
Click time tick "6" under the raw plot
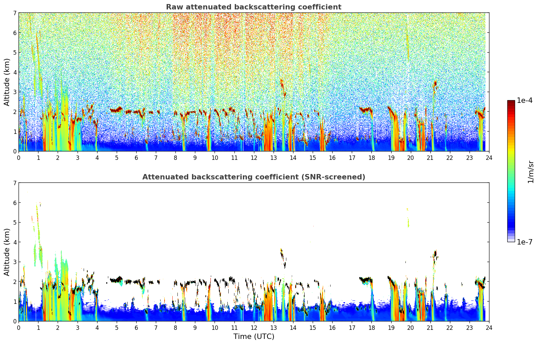(136, 157)
